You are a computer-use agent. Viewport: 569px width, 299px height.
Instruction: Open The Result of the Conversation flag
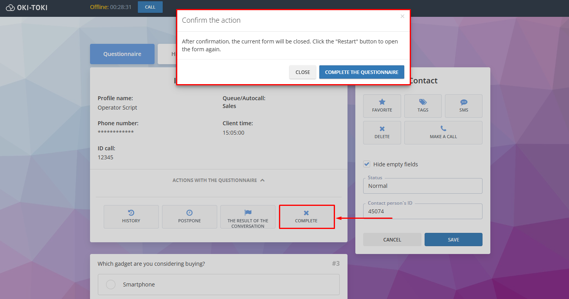248,216
